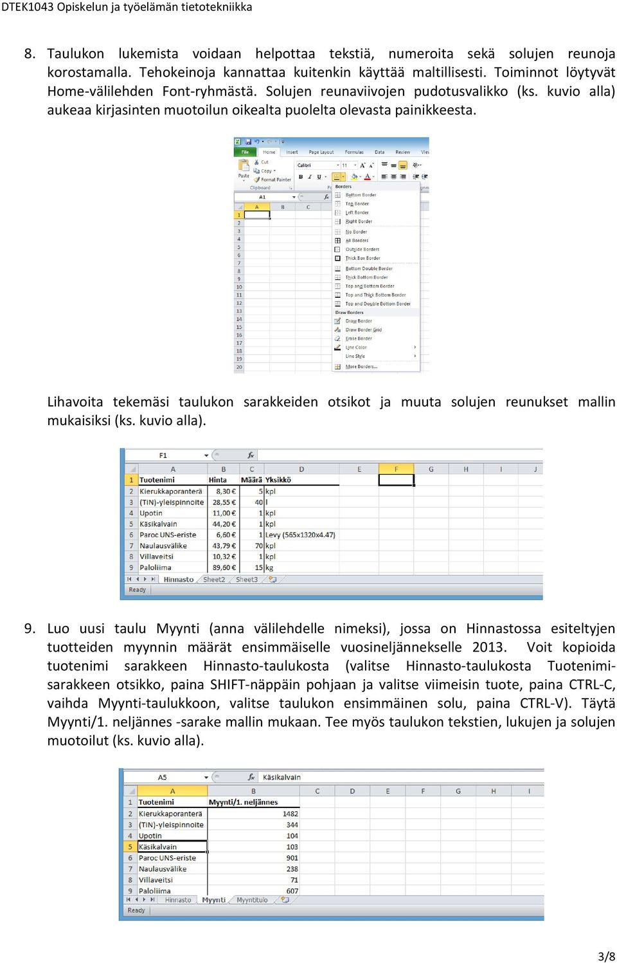Choose Thick Box Border menu entry

tap(376, 258)
